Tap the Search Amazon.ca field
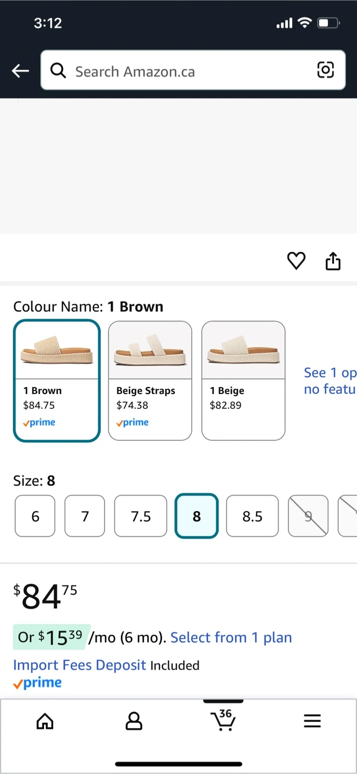The height and width of the screenshot is (774, 357). point(183,70)
